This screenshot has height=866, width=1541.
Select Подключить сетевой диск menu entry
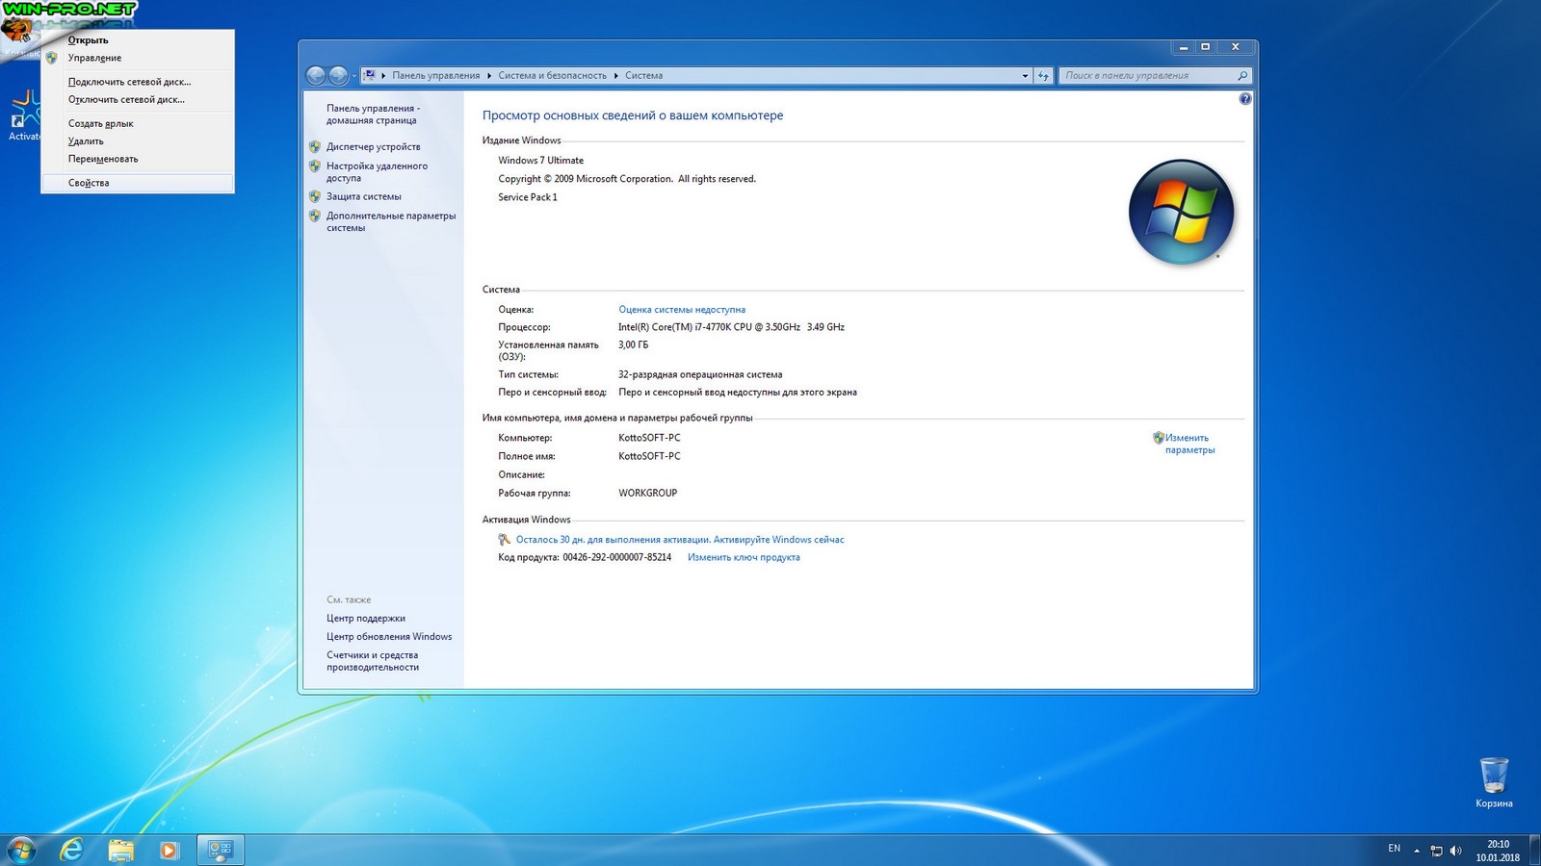(129, 82)
